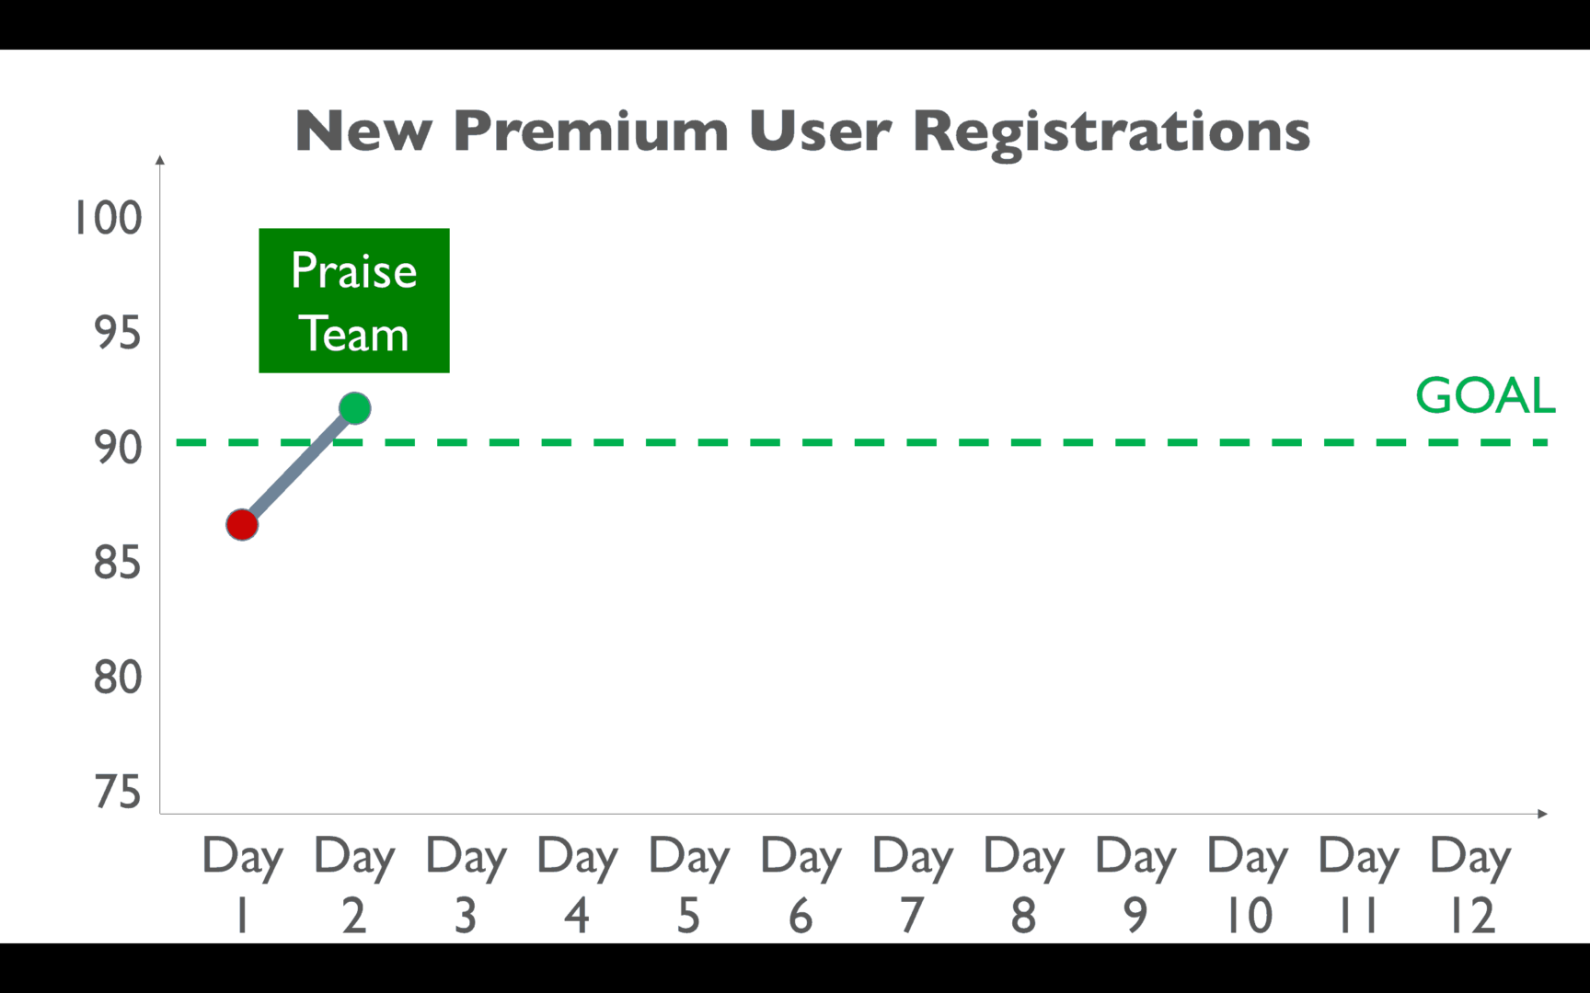The height and width of the screenshot is (993, 1590).
Task: Click the 100 y-axis label
Action: click(109, 219)
